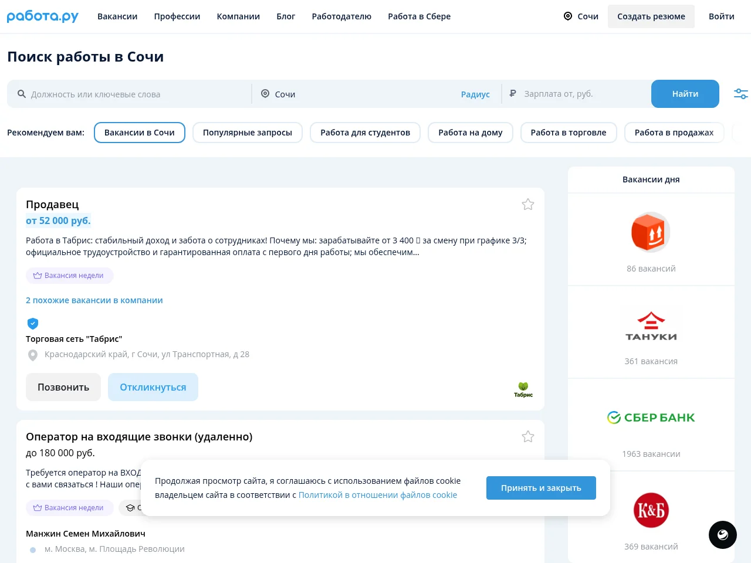
Task: Open the Табрис company logo
Action: click(523, 389)
